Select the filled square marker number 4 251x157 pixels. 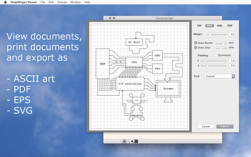[132, 142]
